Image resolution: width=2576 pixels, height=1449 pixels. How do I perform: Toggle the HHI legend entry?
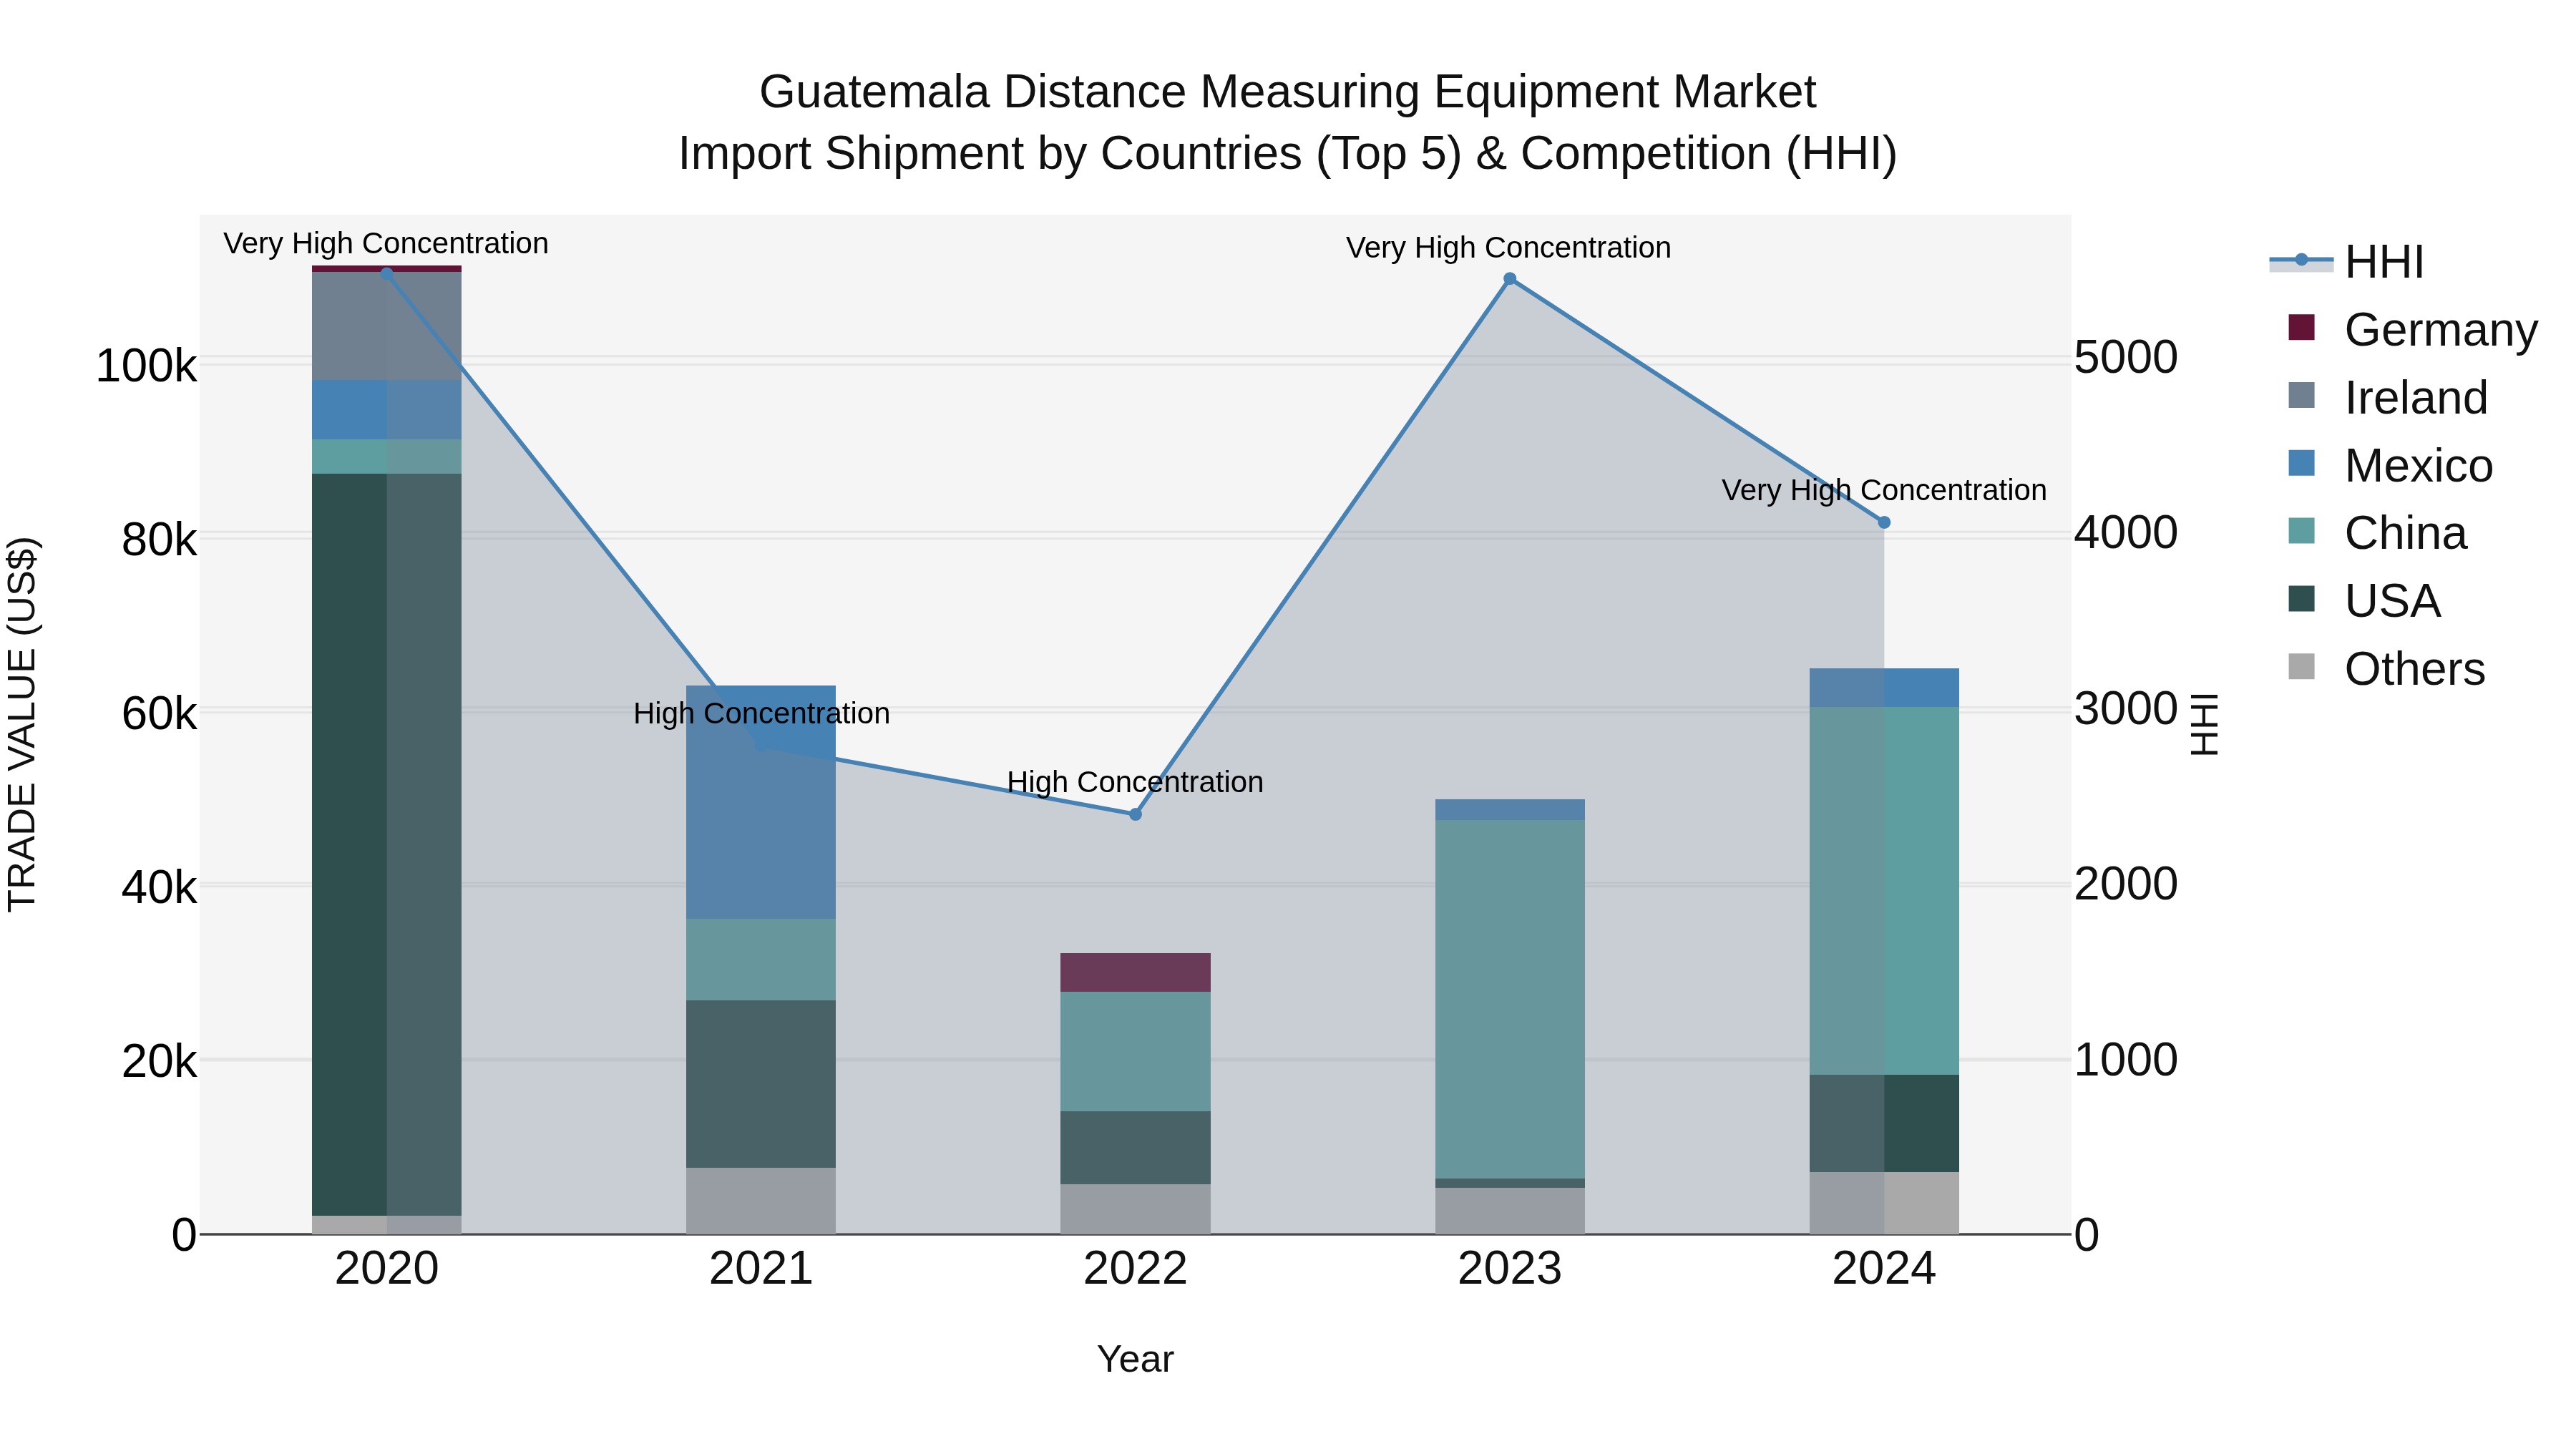2347,262
